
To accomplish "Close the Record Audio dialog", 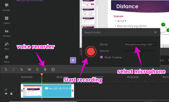I will coord(155,32).
